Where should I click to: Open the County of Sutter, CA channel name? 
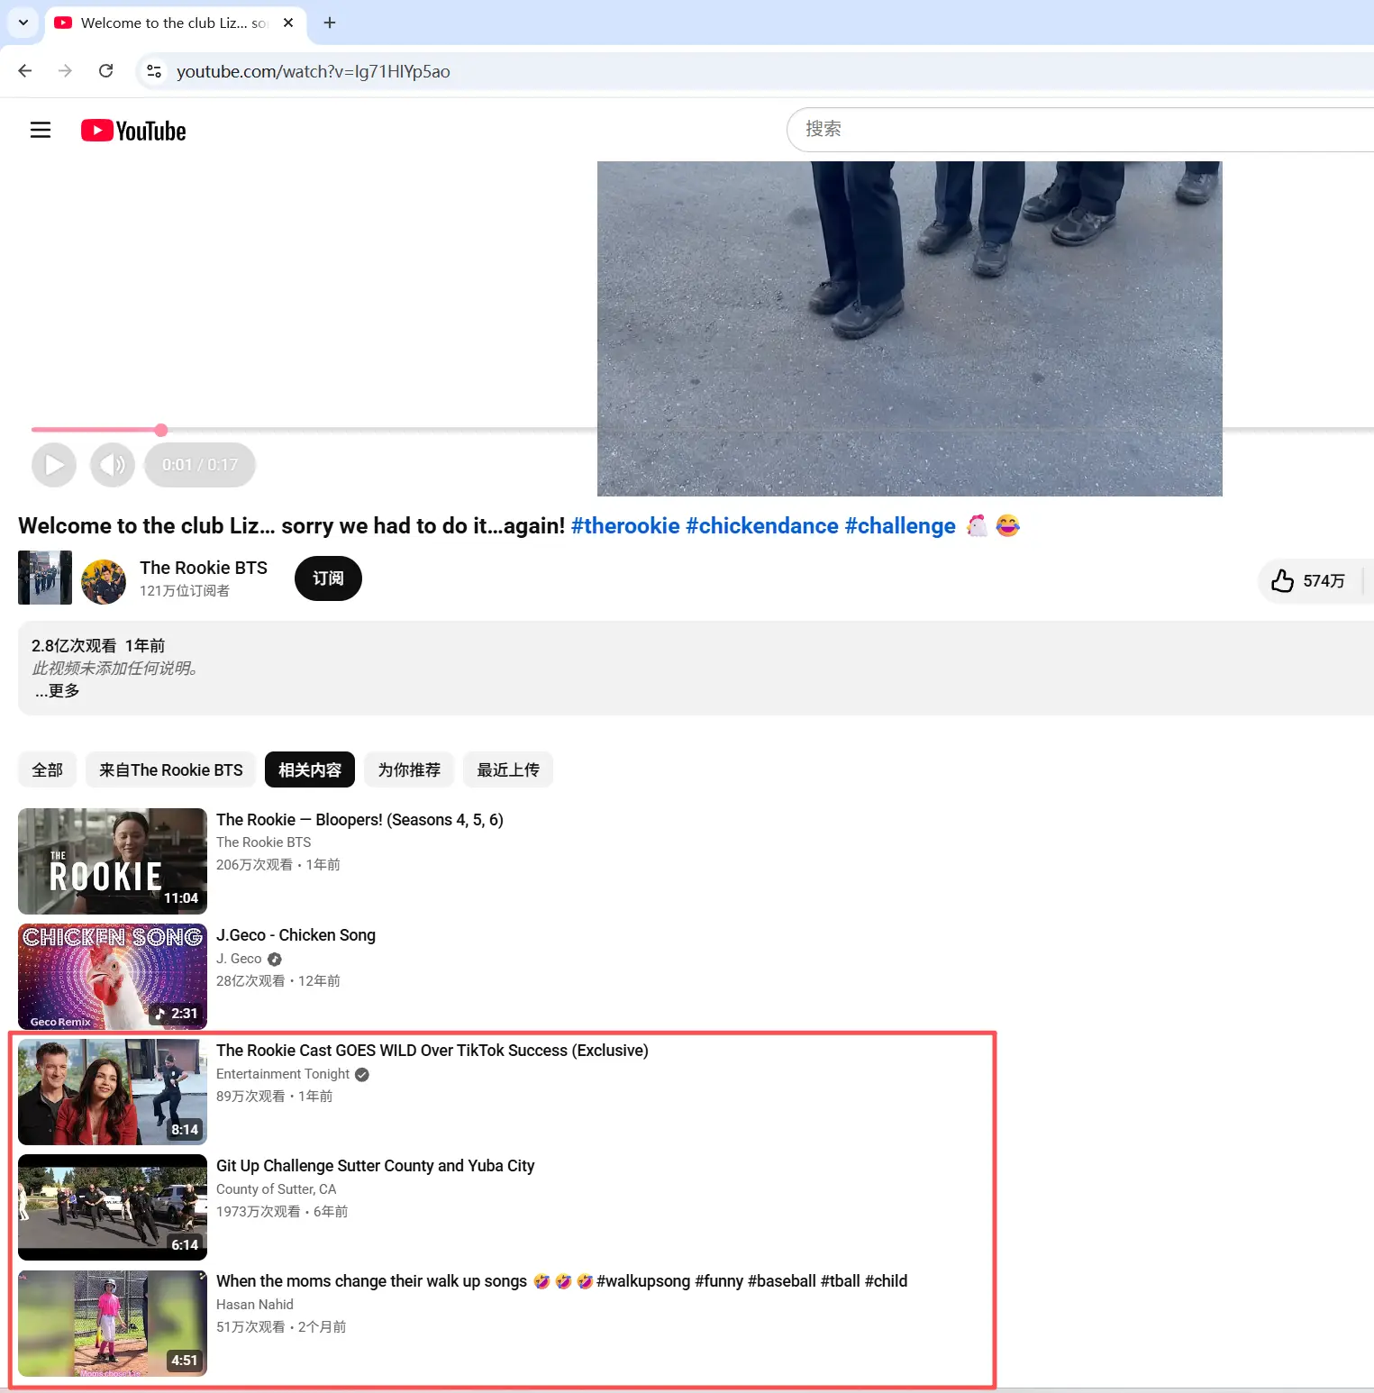(x=276, y=1189)
